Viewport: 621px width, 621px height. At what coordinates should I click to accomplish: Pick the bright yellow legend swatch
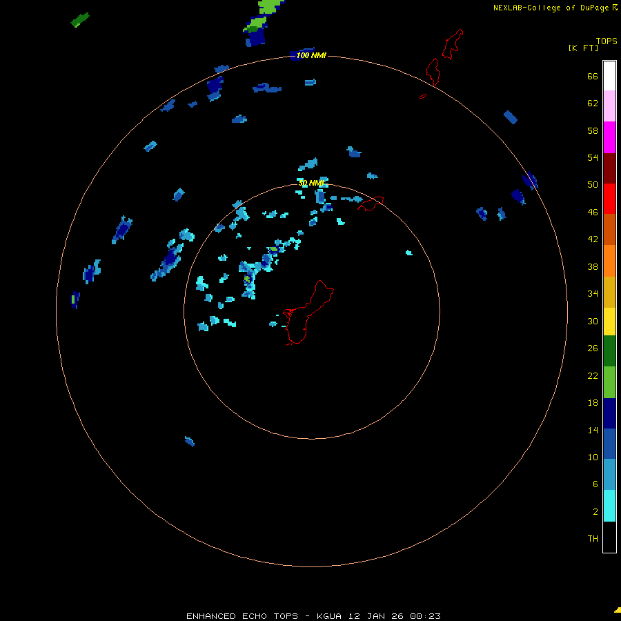[609, 322]
